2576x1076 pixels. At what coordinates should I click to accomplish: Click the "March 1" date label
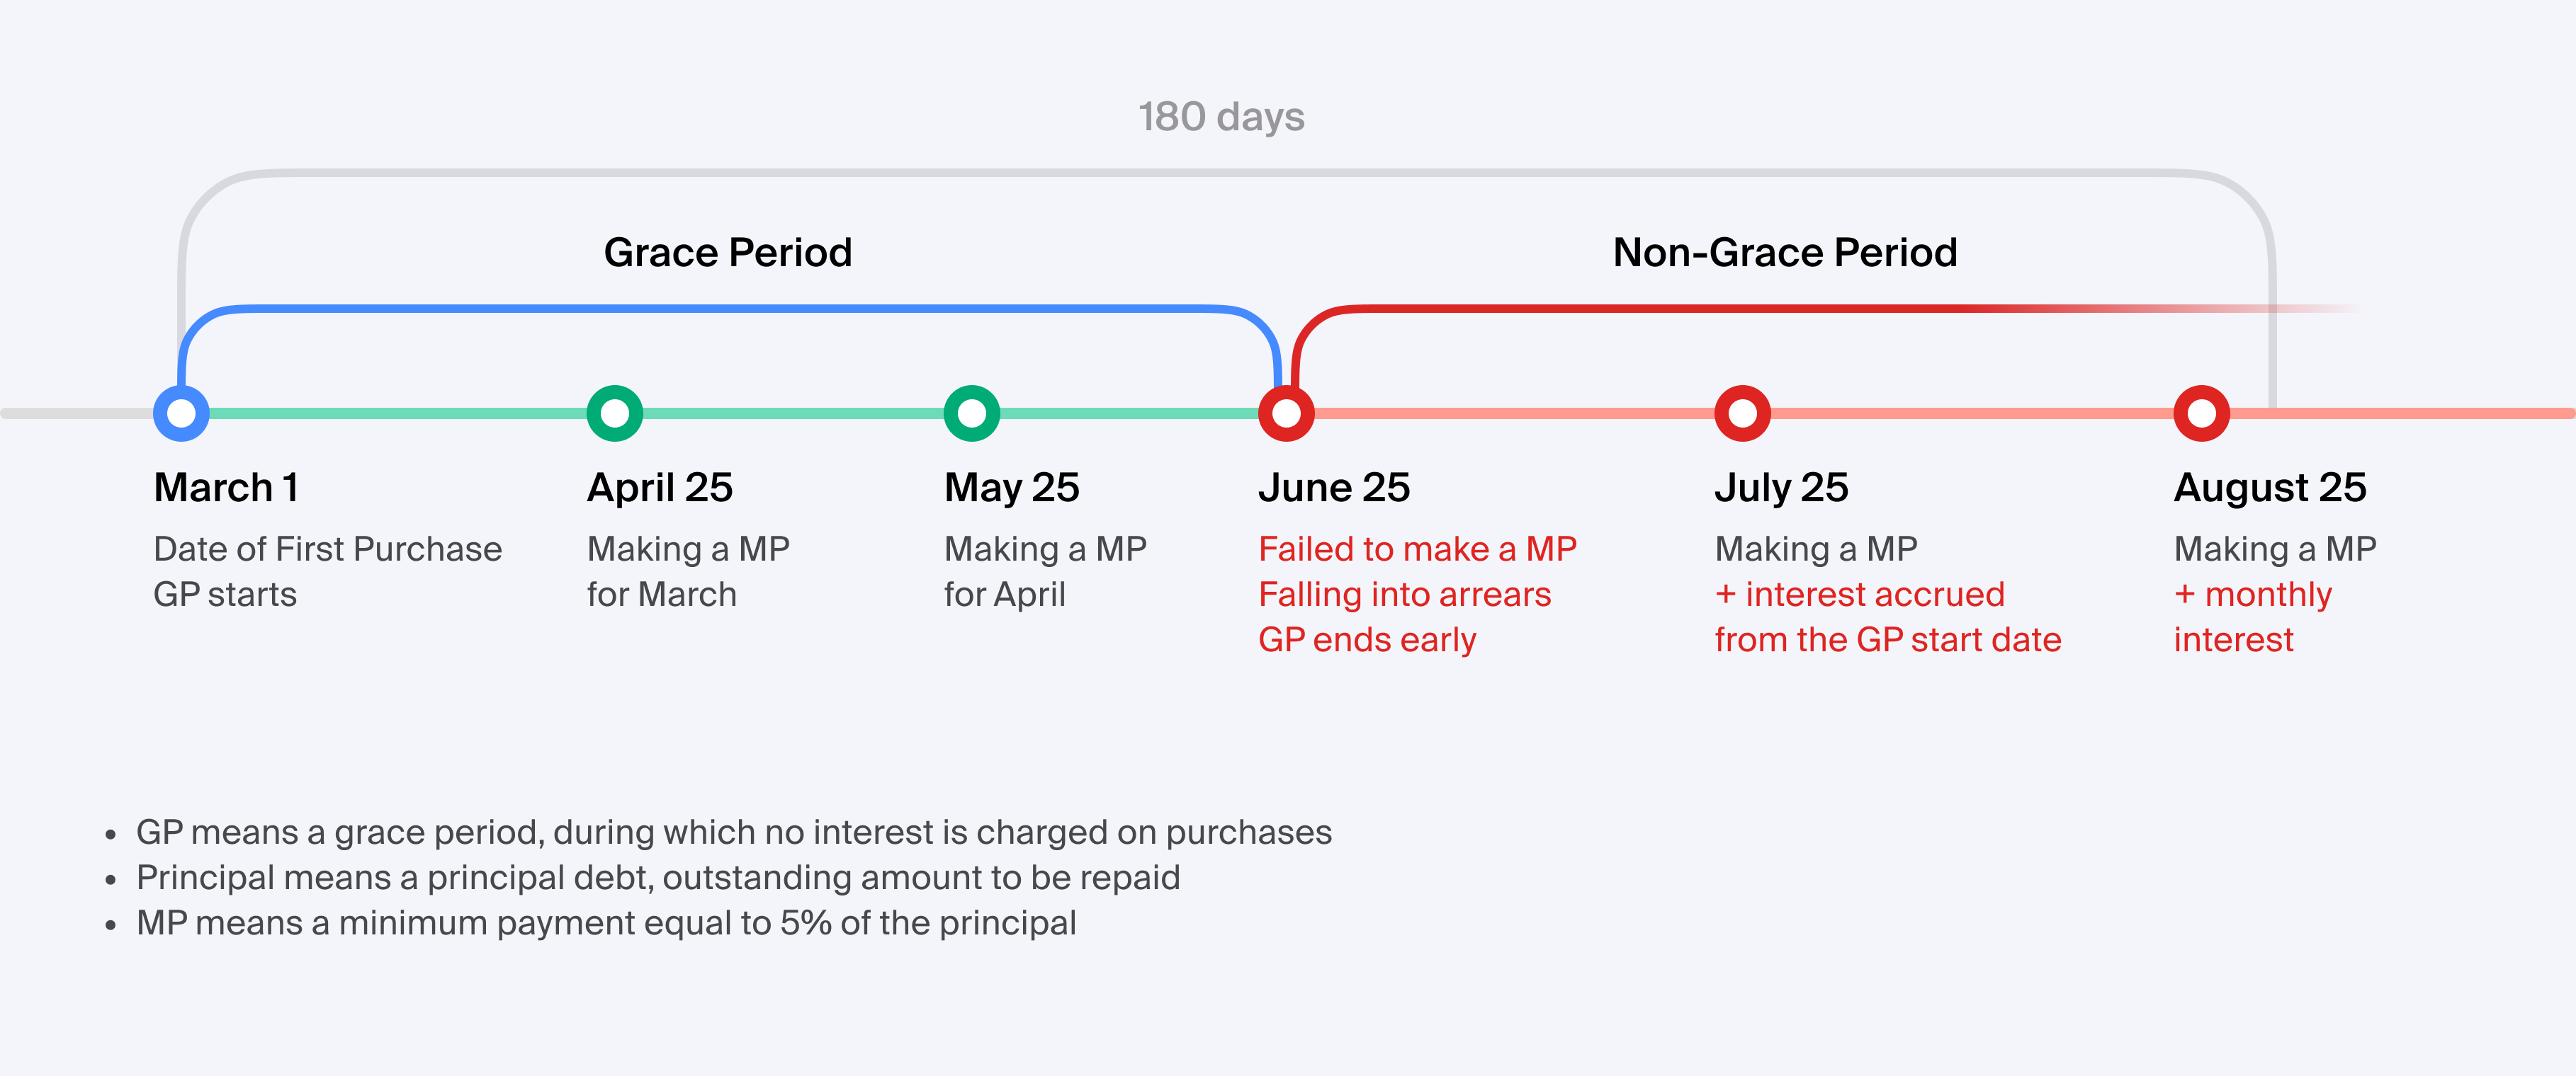[226, 488]
